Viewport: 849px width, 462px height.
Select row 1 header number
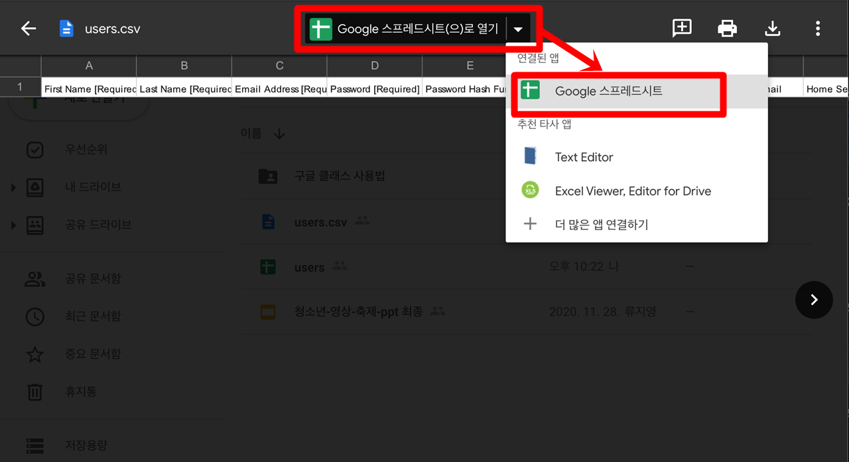click(20, 87)
